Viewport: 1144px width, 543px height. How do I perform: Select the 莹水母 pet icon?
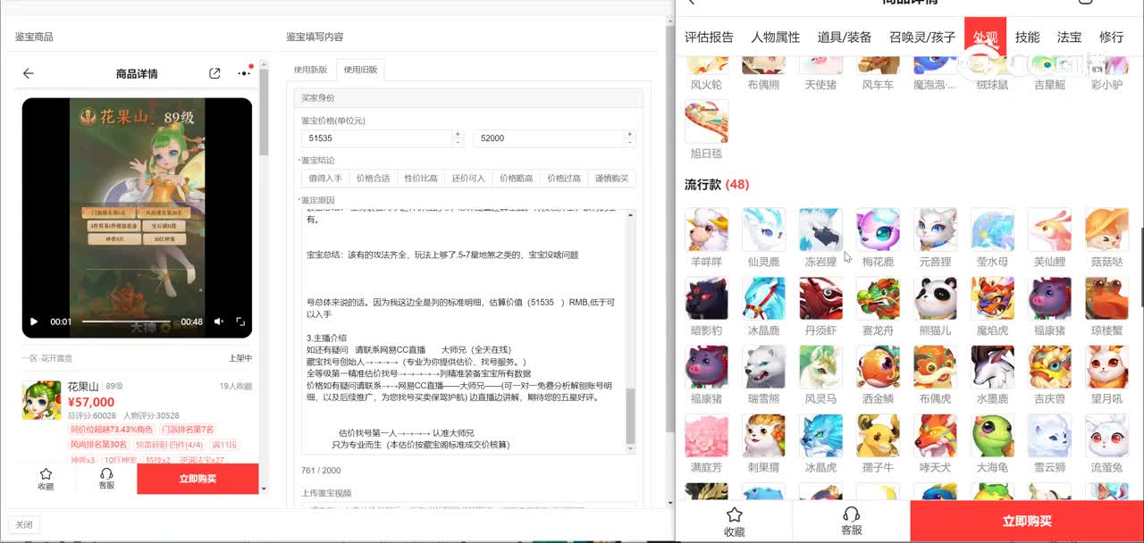click(x=993, y=230)
